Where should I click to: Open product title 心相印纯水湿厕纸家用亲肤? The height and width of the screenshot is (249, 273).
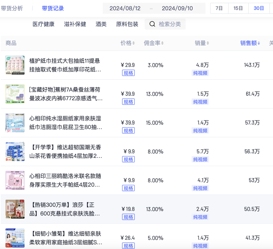coord(66,123)
